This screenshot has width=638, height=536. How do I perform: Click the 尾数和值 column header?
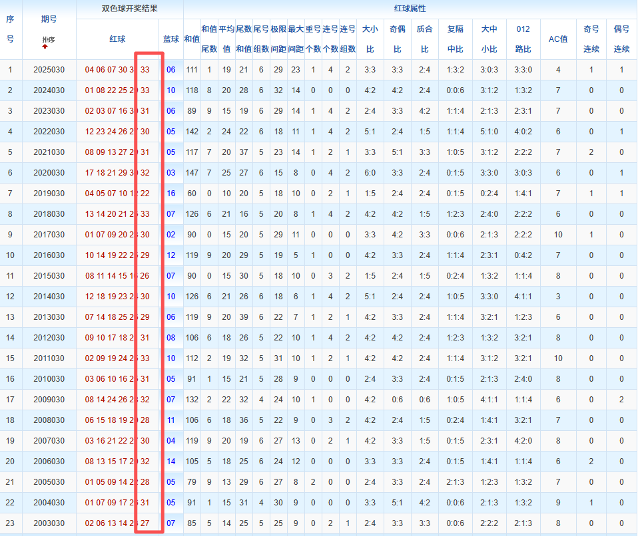click(244, 39)
